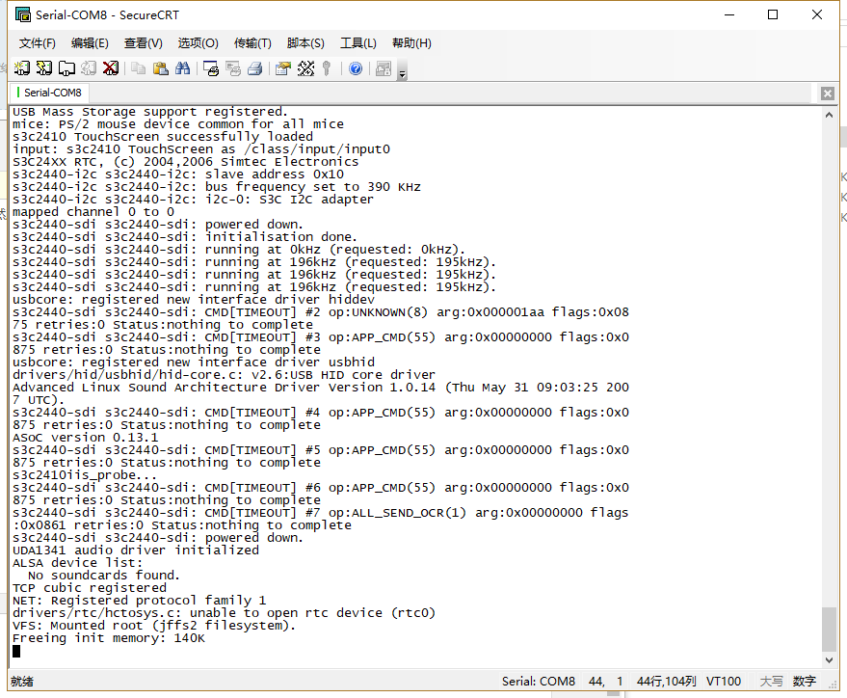Click the Disconnect red X icon
Image resolution: width=847 pixels, height=698 pixels.
pos(111,68)
